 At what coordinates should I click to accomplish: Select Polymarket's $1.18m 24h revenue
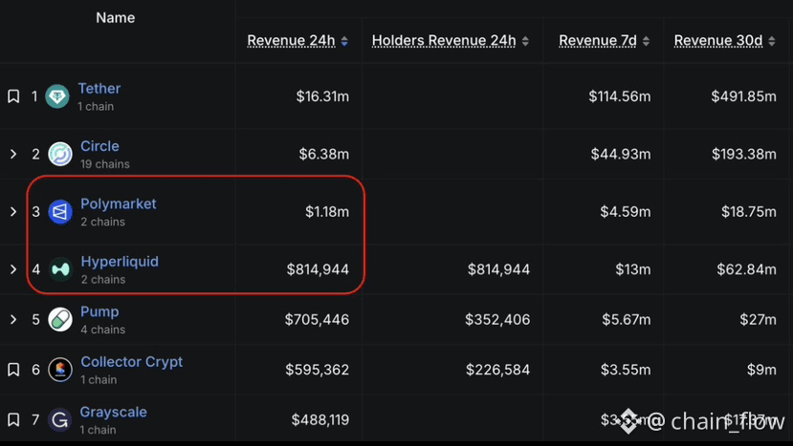[x=327, y=212]
